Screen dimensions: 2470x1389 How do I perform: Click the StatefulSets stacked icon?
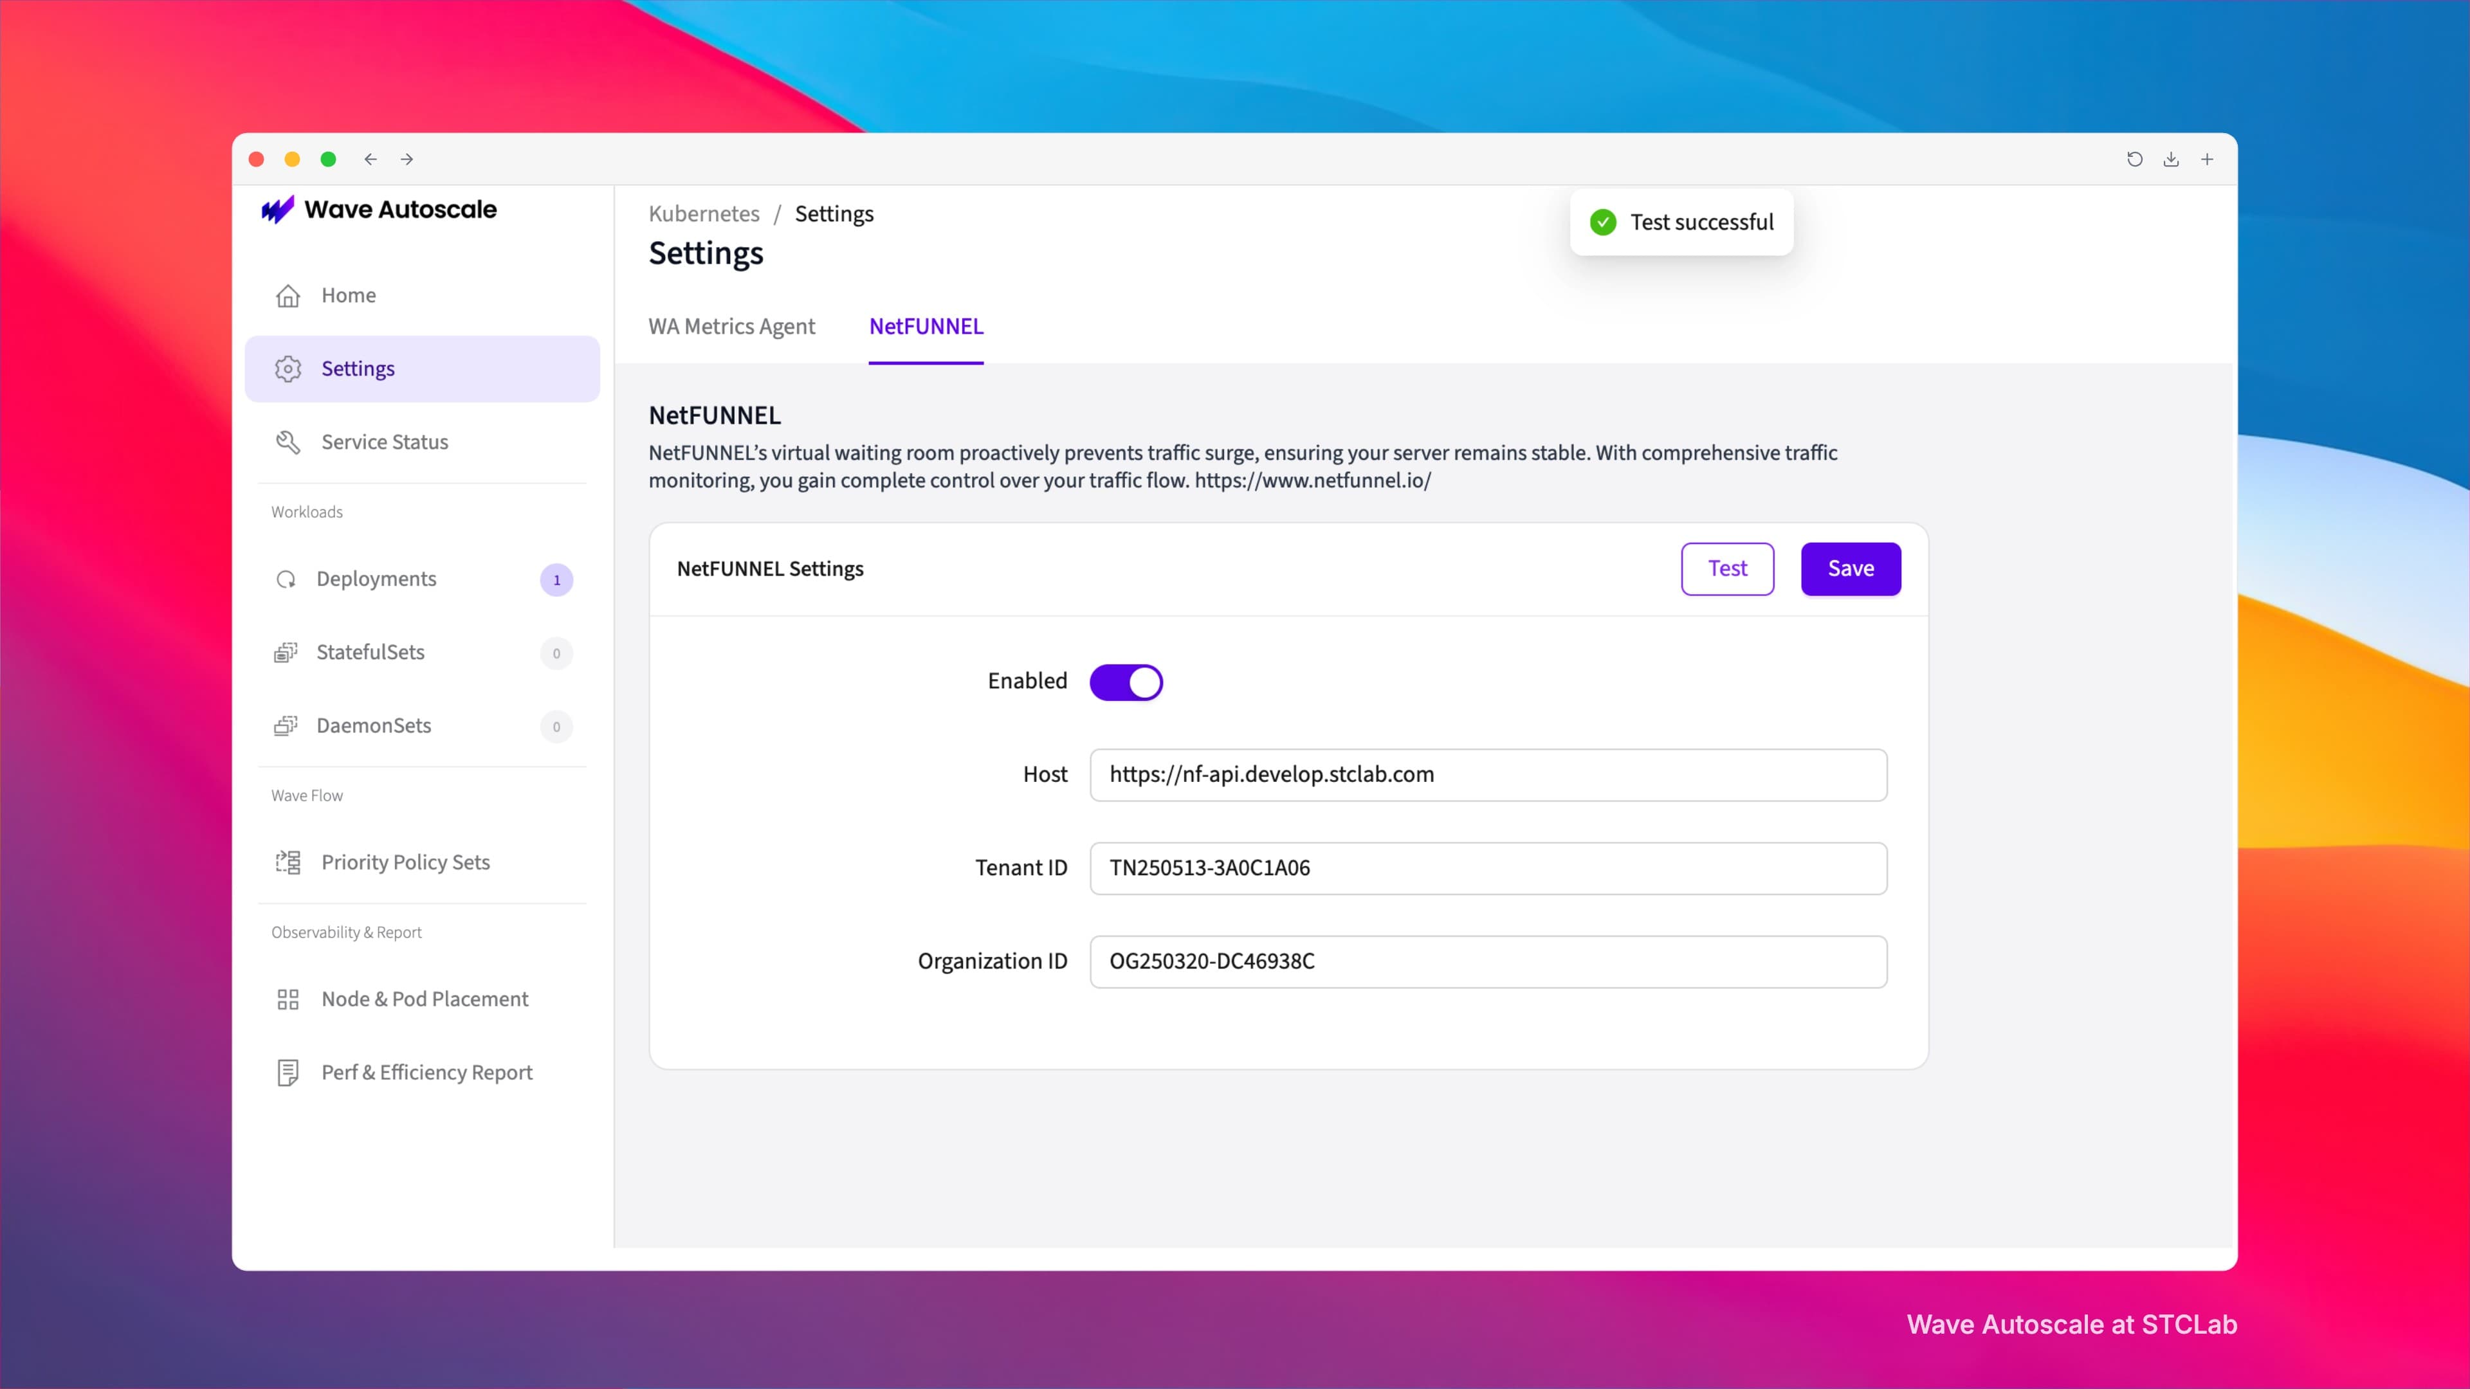pos(286,653)
